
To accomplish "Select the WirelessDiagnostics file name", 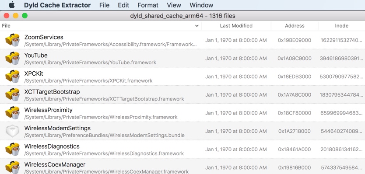I will [x=52, y=146].
